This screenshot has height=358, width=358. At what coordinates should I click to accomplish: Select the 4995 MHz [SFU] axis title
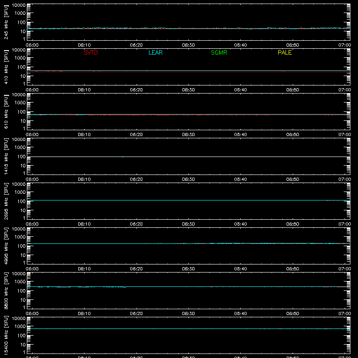tap(6, 246)
